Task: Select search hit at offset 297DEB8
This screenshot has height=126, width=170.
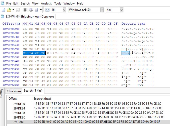Action: point(88,113)
